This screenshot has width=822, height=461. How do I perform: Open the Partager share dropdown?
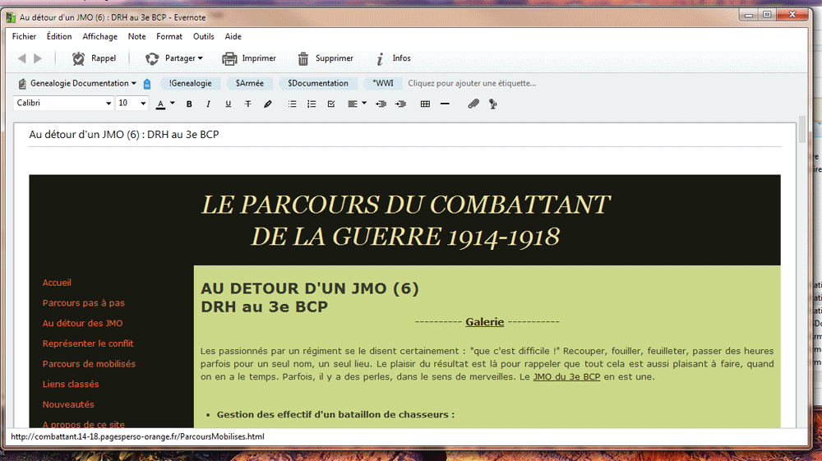(174, 58)
